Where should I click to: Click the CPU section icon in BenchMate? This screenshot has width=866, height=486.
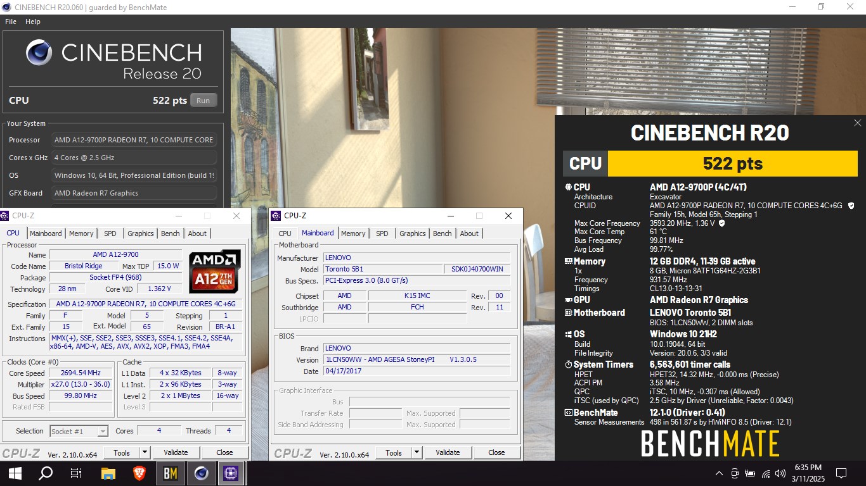pos(568,187)
